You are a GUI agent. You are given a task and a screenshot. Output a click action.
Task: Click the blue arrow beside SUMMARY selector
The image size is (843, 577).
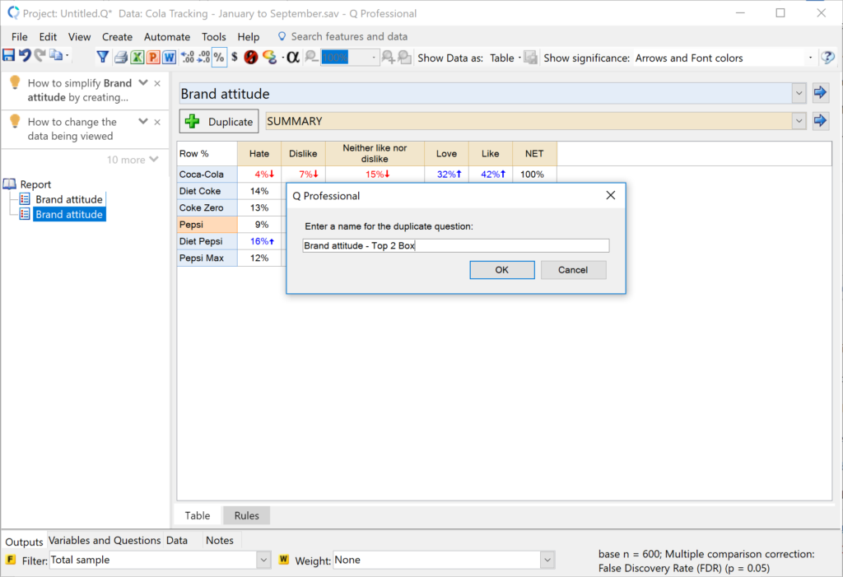(x=820, y=120)
